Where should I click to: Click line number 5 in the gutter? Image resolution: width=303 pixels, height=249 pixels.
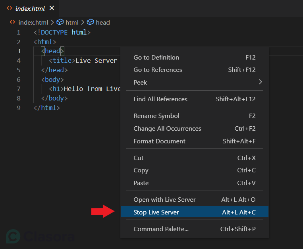[x=19, y=70]
